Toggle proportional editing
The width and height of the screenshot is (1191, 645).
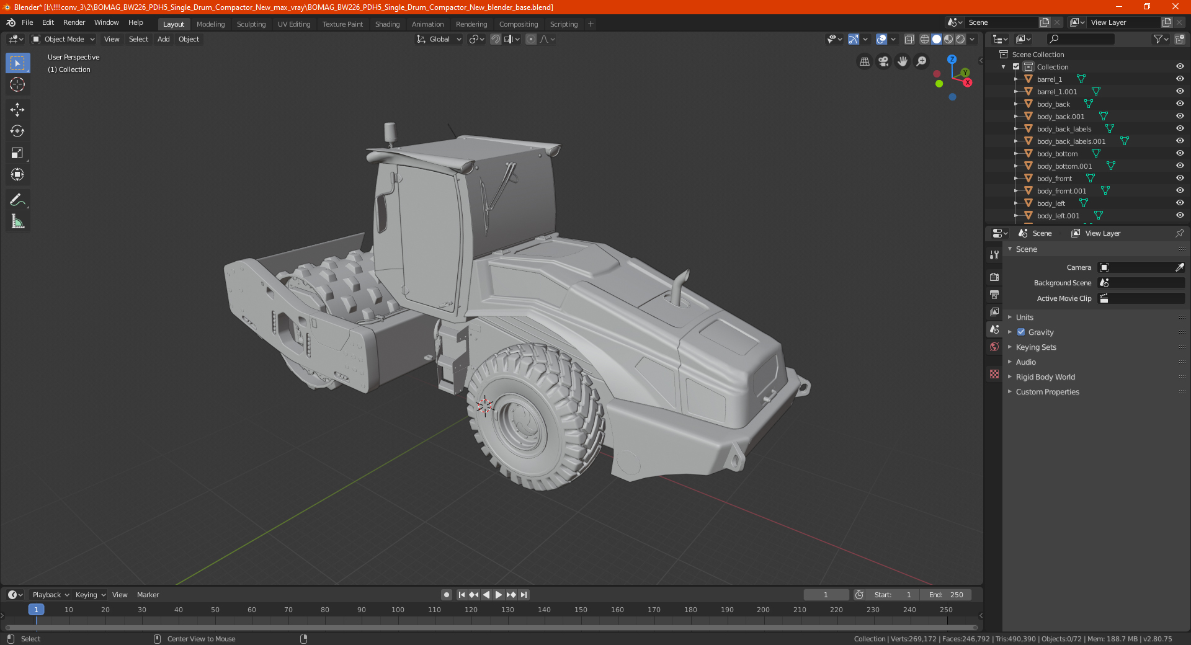531,39
